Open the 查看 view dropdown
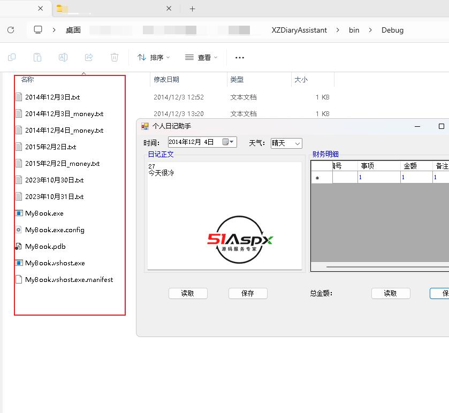The image size is (449, 413). pos(201,57)
